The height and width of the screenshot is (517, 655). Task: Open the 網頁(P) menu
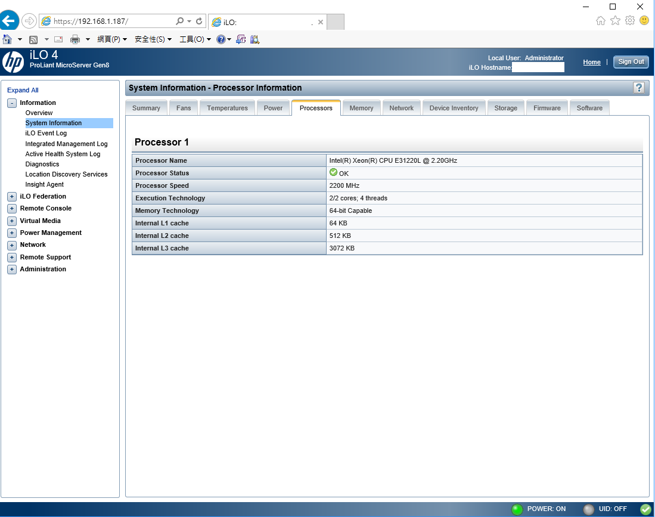point(112,39)
